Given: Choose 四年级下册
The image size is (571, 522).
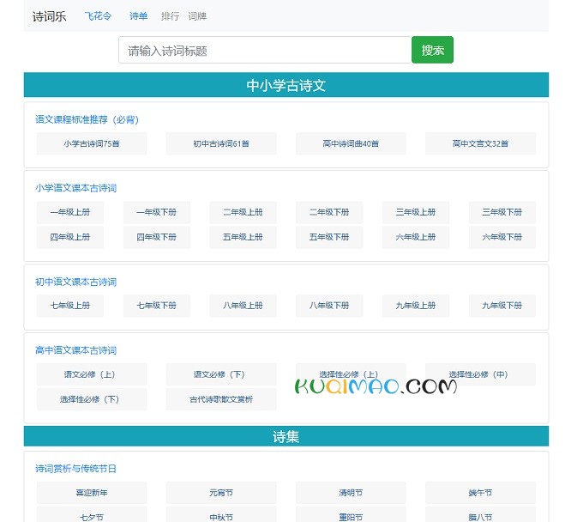Looking at the screenshot, I should click(x=157, y=237).
